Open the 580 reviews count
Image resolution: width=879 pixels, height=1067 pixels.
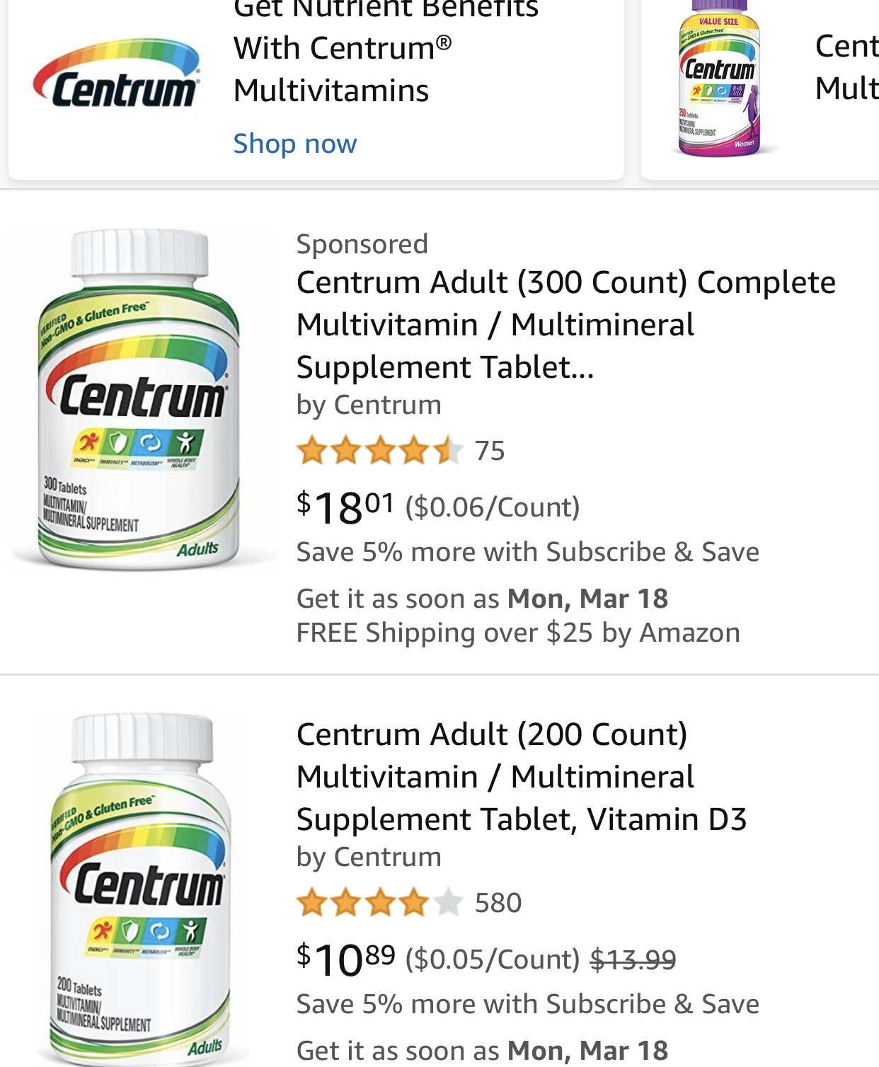click(x=498, y=903)
